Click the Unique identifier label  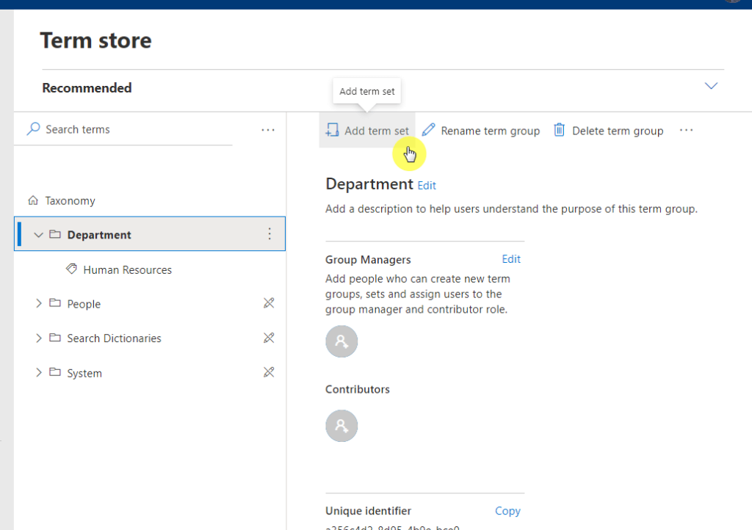click(x=369, y=511)
